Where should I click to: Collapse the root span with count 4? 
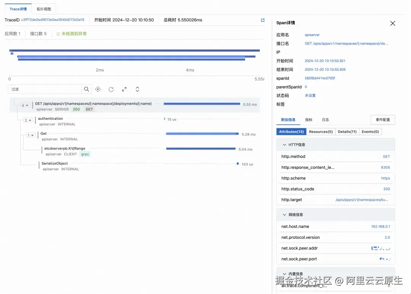click(x=25, y=105)
